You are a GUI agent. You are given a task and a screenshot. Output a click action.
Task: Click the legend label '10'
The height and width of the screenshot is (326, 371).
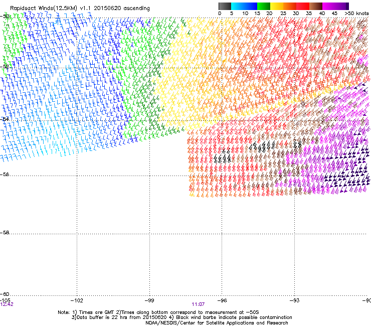point(245,14)
